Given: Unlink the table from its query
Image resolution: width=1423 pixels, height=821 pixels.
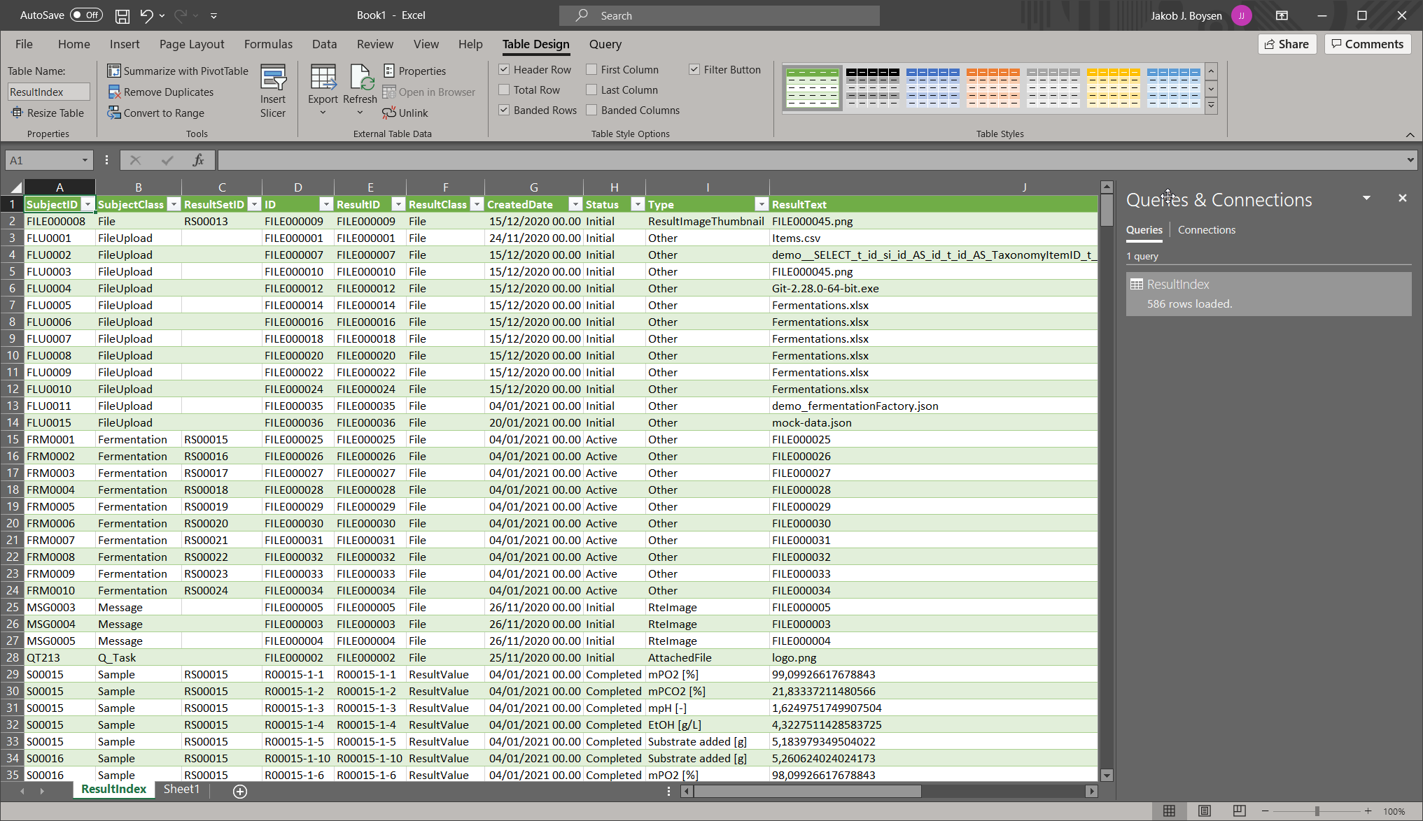Looking at the screenshot, I should click(x=405, y=113).
